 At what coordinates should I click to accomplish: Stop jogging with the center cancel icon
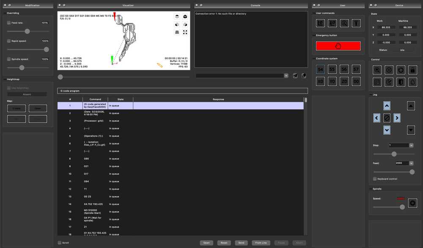(387, 118)
